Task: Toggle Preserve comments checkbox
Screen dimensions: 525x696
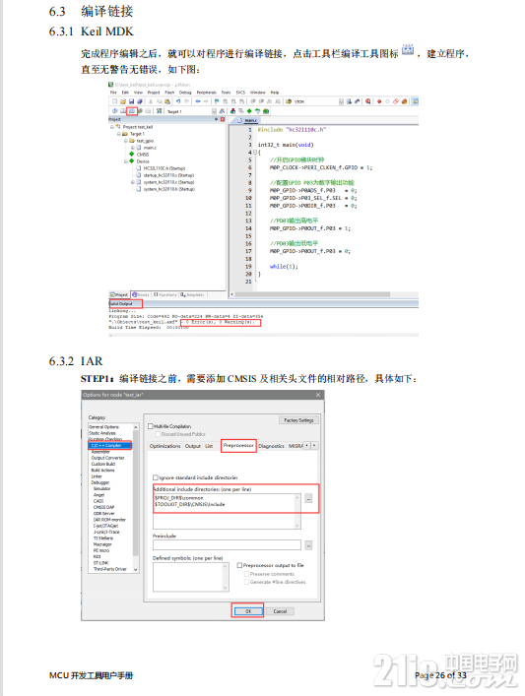Action: click(x=246, y=574)
